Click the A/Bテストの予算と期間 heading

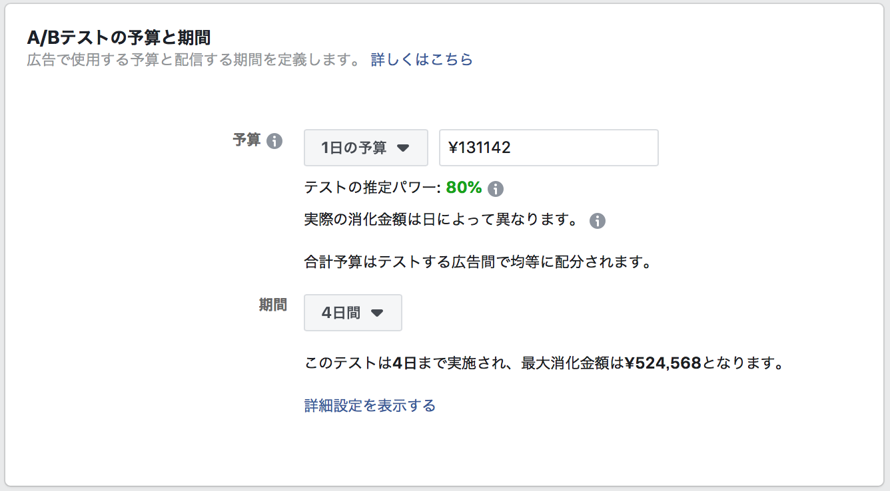pos(119,37)
